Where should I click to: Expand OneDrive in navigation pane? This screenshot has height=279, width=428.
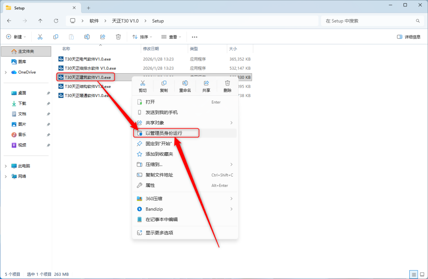click(6, 72)
